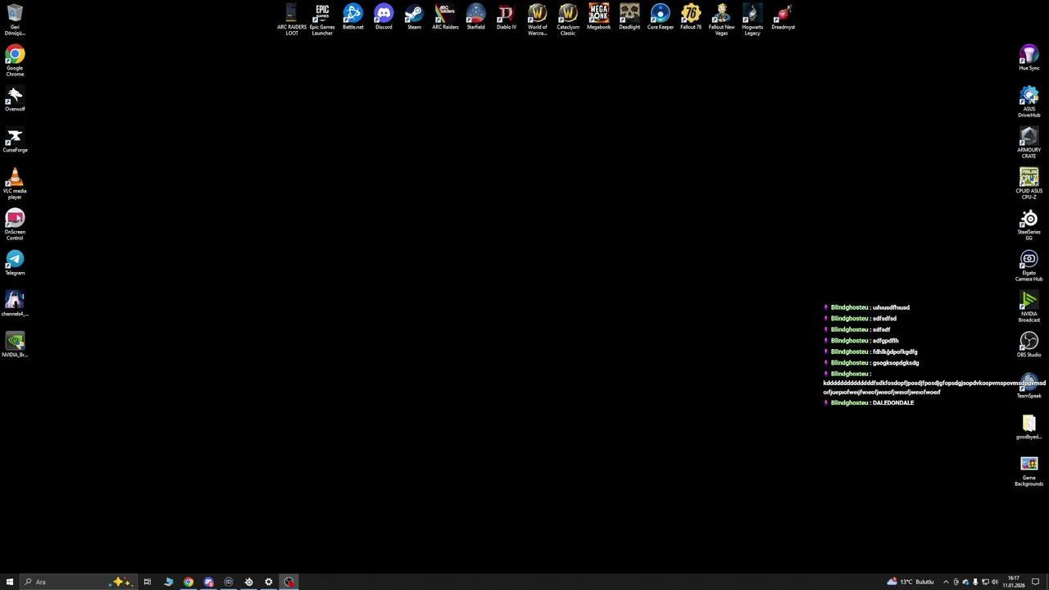This screenshot has height=590, width=1049.
Task: Select the ASUS DriverHub shortcut
Action: click(1029, 102)
